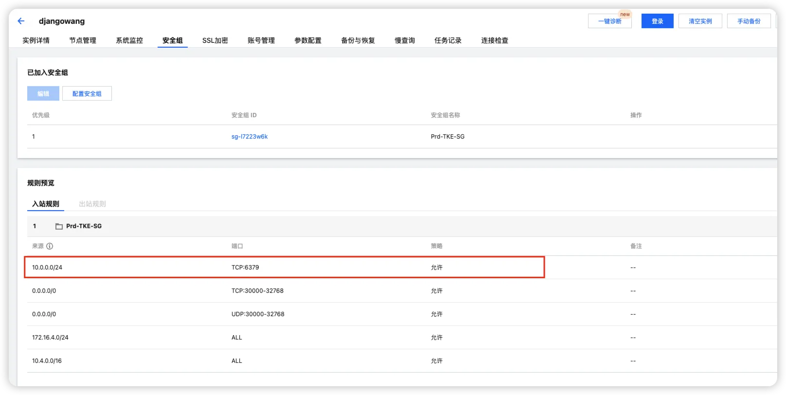The image size is (786, 395).
Task: Click the back arrow beside djangowang
Action: point(21,21)
